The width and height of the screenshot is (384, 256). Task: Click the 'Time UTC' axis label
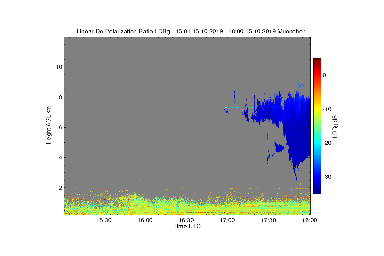click(187, 226)
